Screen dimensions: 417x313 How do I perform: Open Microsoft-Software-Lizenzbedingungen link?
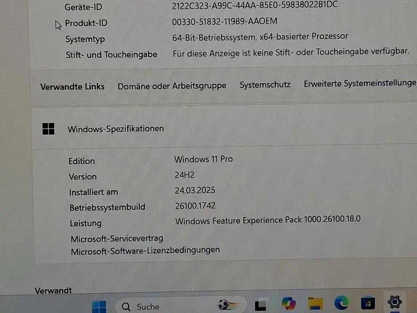[x=145, y=251]
